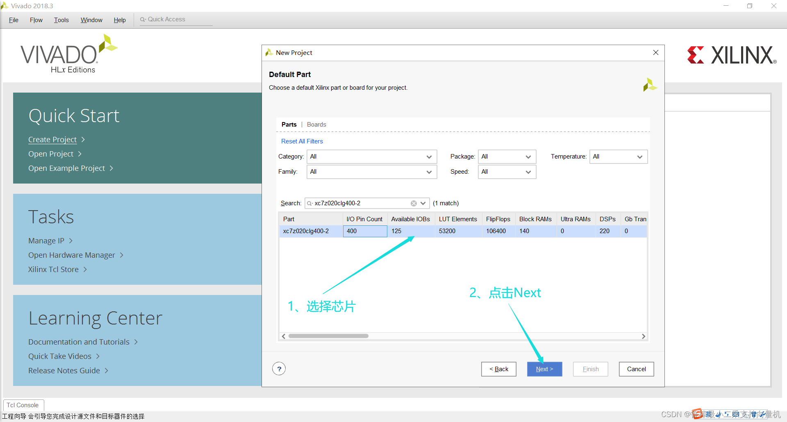Click the arrow next to Create Project
Screen dimensions: 787x422
click(83, 140)
